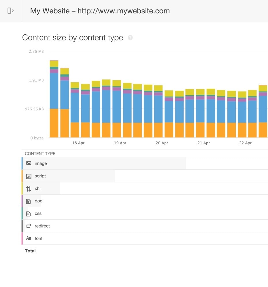Image resolution: width=268 pixels, height=287 pixels.
Task: Click the pink font color bar
Action: [22, 238]
